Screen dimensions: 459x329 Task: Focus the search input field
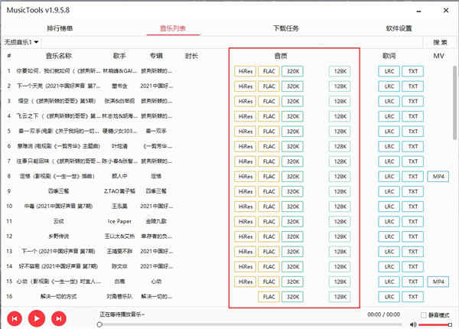tap(231, 42)
